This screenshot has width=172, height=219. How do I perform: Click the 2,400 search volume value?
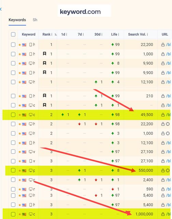coord(148,180)
